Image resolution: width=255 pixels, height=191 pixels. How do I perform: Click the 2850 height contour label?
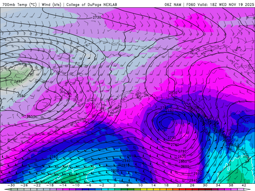coord(183,161)
